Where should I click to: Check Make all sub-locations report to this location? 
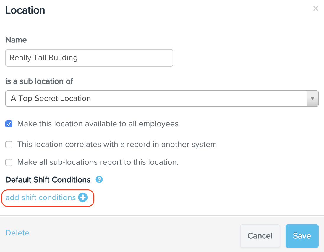point(9,162)
